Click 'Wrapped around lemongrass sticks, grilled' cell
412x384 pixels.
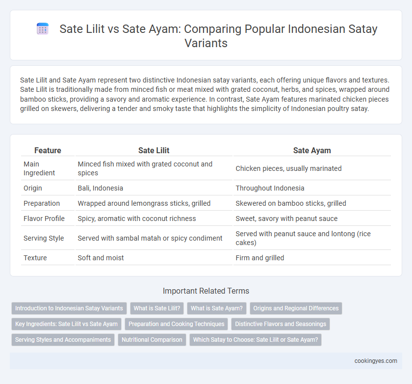click(x=154, y=203)
